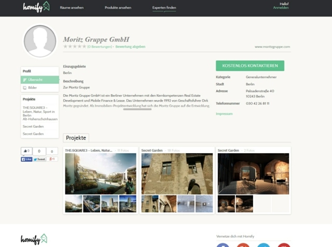The image size is (332, 247).
Task: Click the Facebook Like button
Action: click(26, 159)
